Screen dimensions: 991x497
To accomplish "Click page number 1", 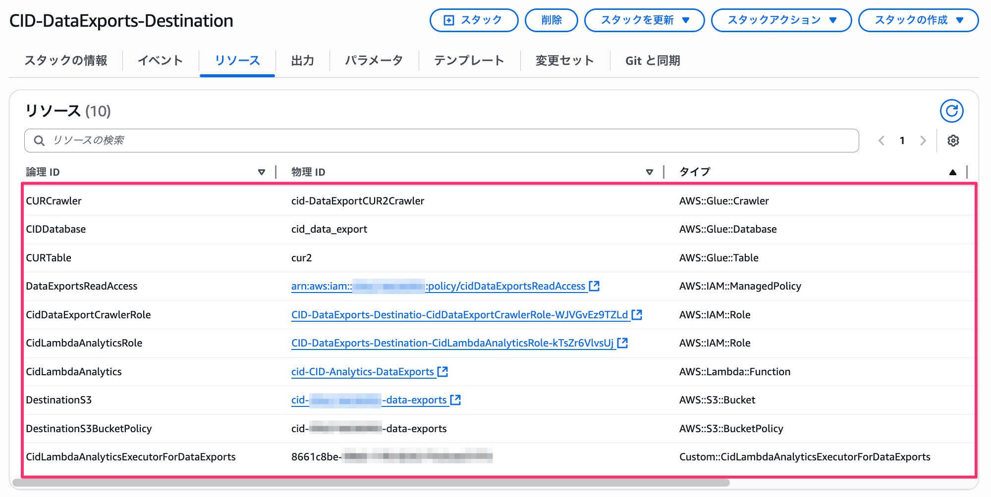I will (902, 141).
